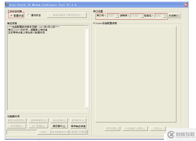
Task: Click the 信号强度 button
Action: pos(16,126)
